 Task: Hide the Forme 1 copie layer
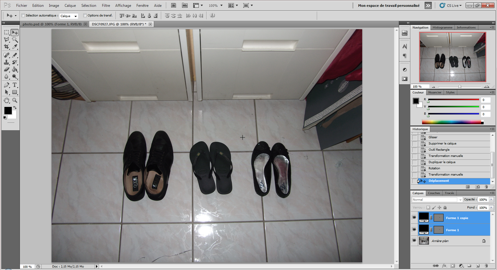[x=414, y=217]
